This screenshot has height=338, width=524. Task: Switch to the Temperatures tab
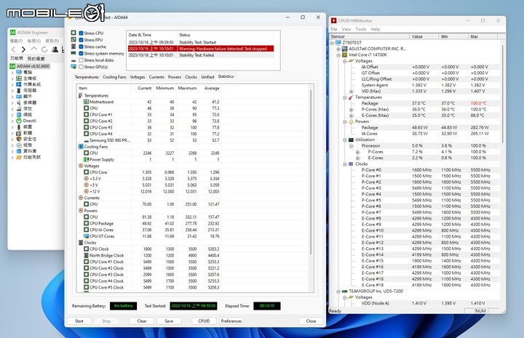click(x=87, y=77)
